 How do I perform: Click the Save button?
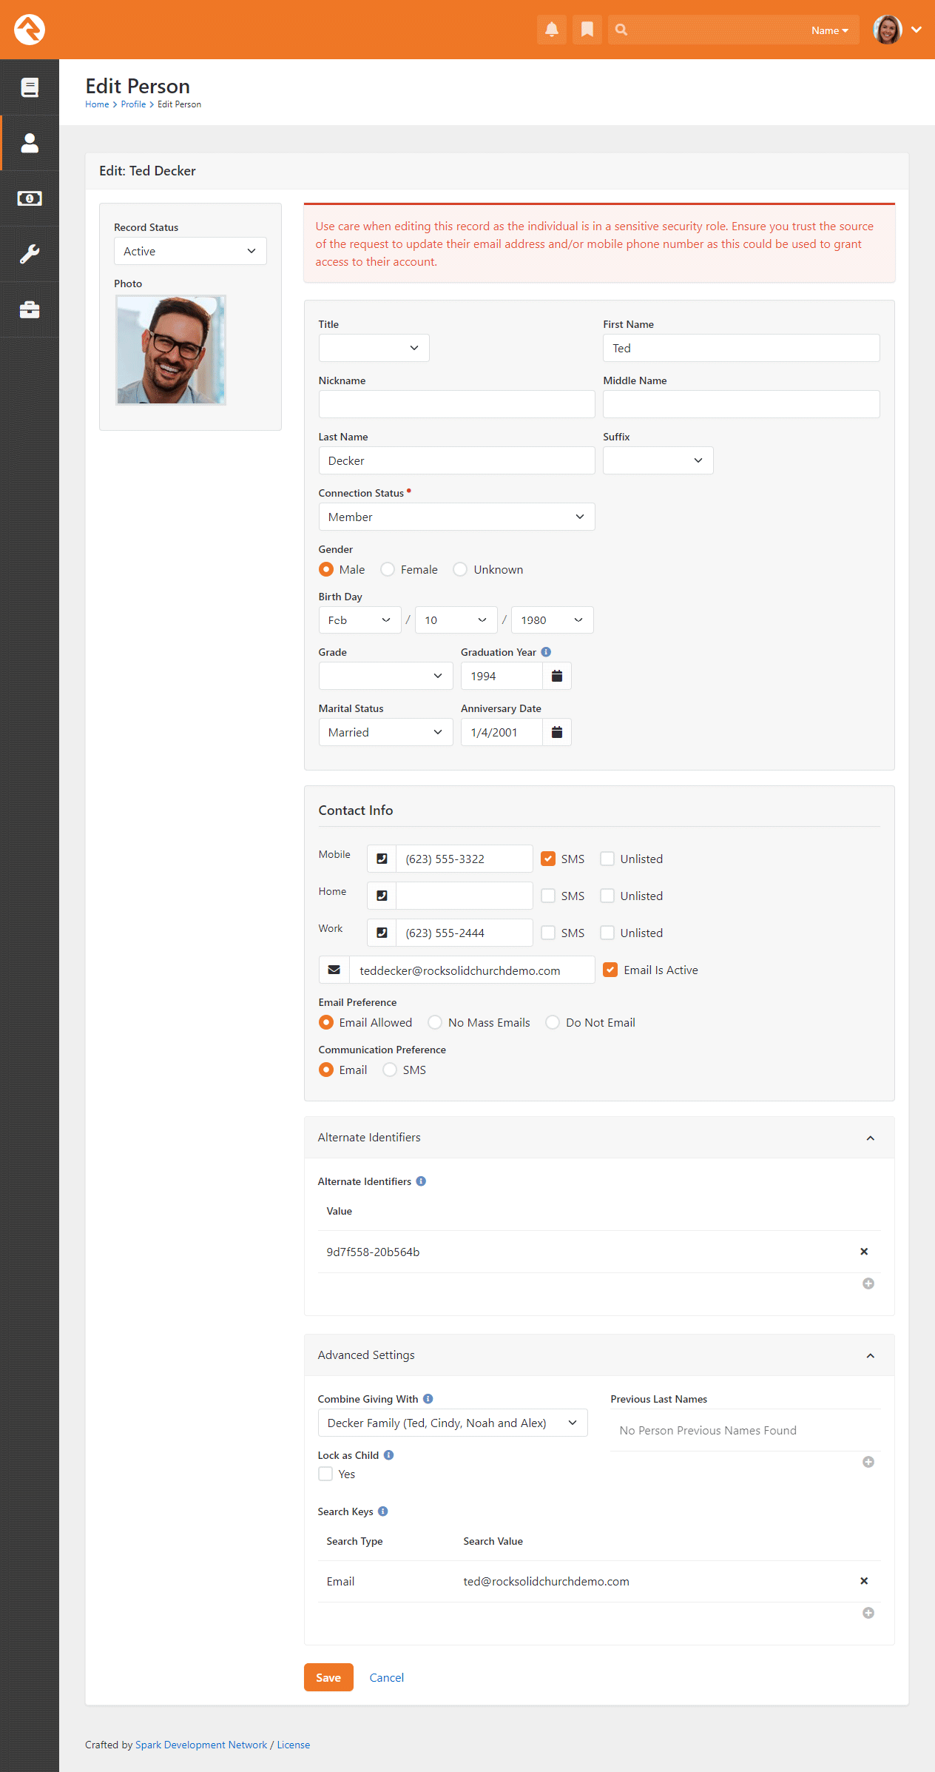[328, 1677]
